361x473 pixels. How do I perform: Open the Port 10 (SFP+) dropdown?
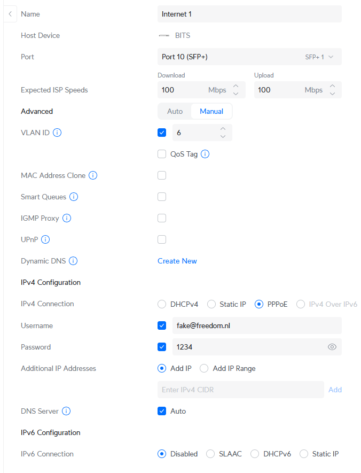(x=249, y=57)
